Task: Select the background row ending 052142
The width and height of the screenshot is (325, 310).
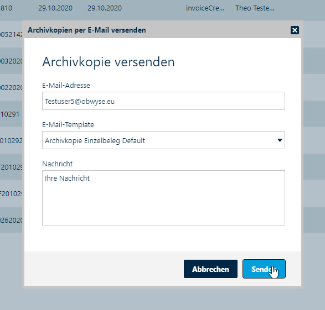Action: [11, 34]
